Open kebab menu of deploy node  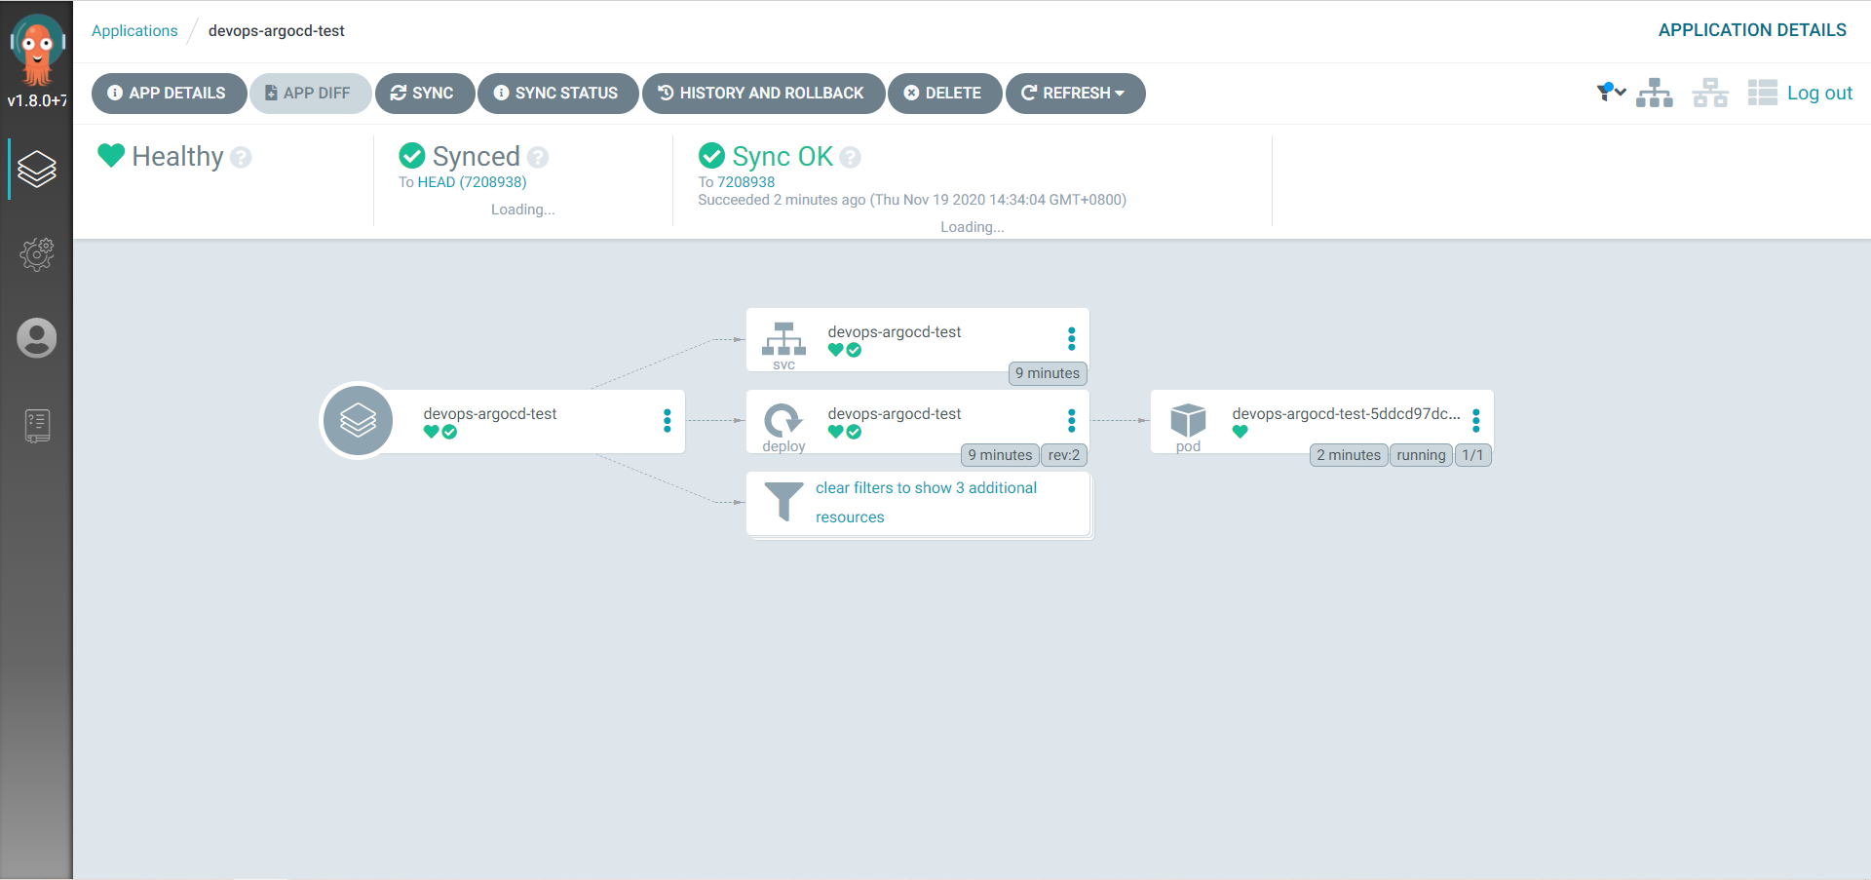(x=1071, y=421)
